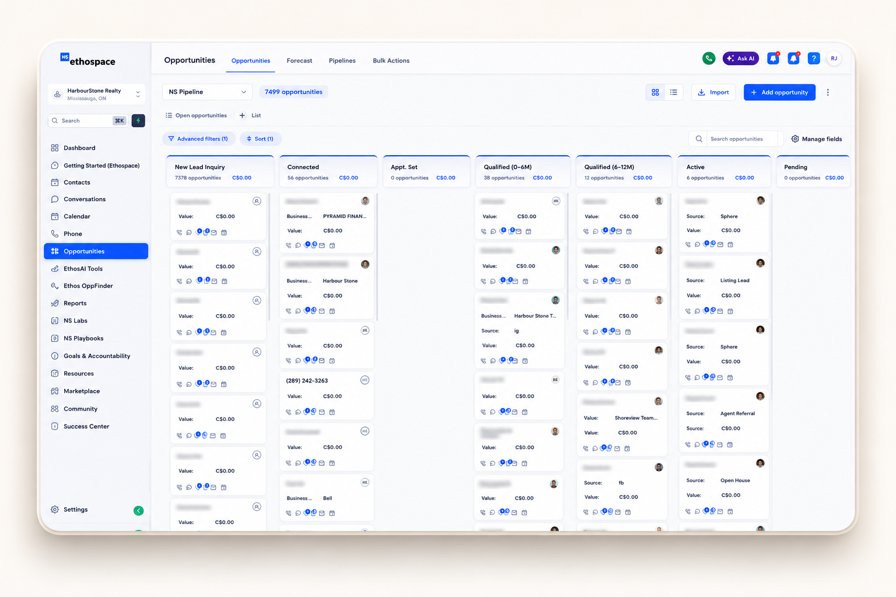Open the Sort (1) options
896x597 pixels.
[x=260, y=139]
